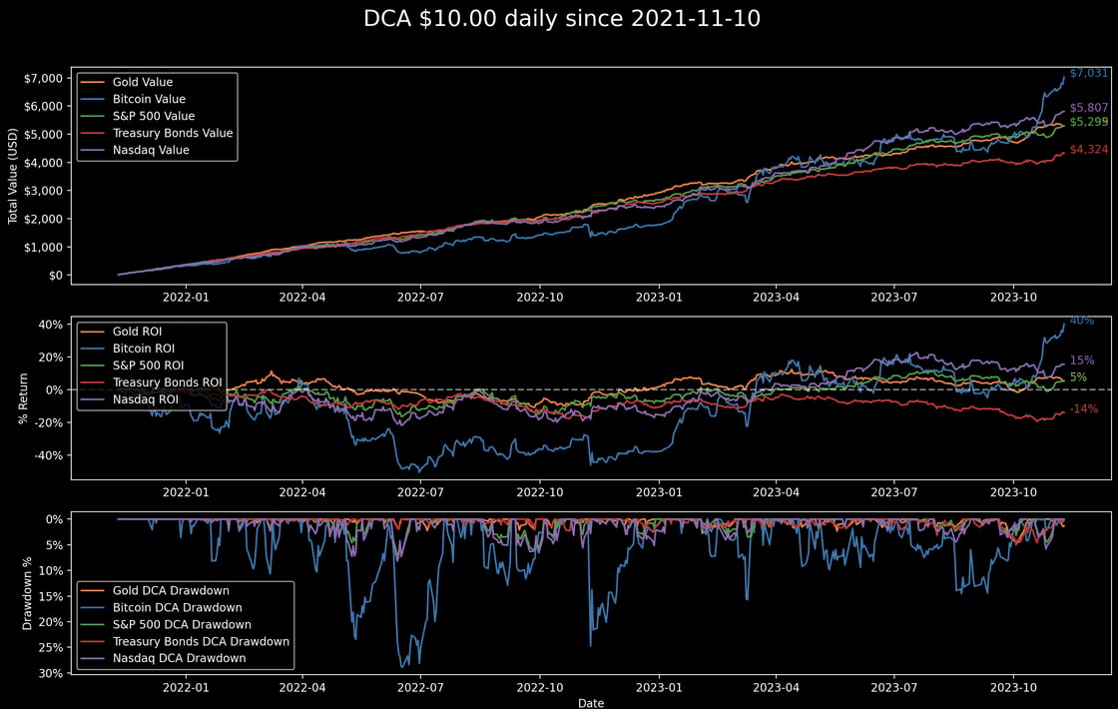Click the Nasdaq Value legend line swatch
1118x709 pixels.
click(x=94, y=150)
